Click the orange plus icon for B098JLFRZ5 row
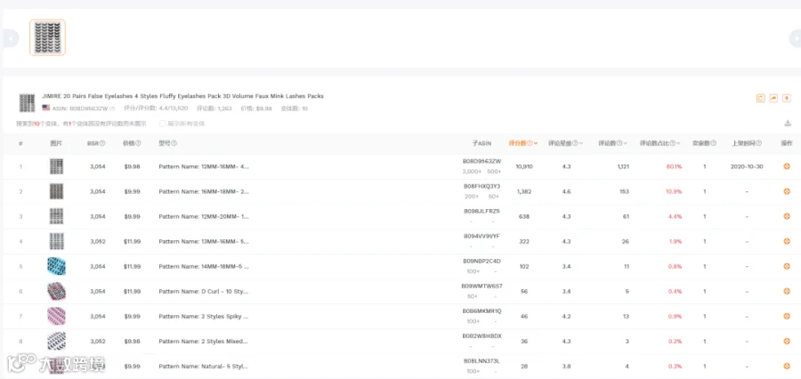Image resolution: width=801 pixels, height=379 pixels. pyautogui.click(x=787, y=216)
